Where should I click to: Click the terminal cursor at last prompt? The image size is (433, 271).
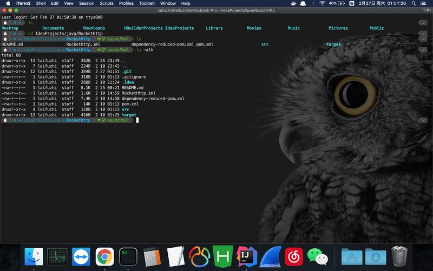tap(137, 120)
